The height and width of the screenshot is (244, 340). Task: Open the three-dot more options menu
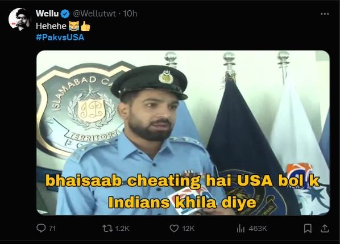[325, 14]
